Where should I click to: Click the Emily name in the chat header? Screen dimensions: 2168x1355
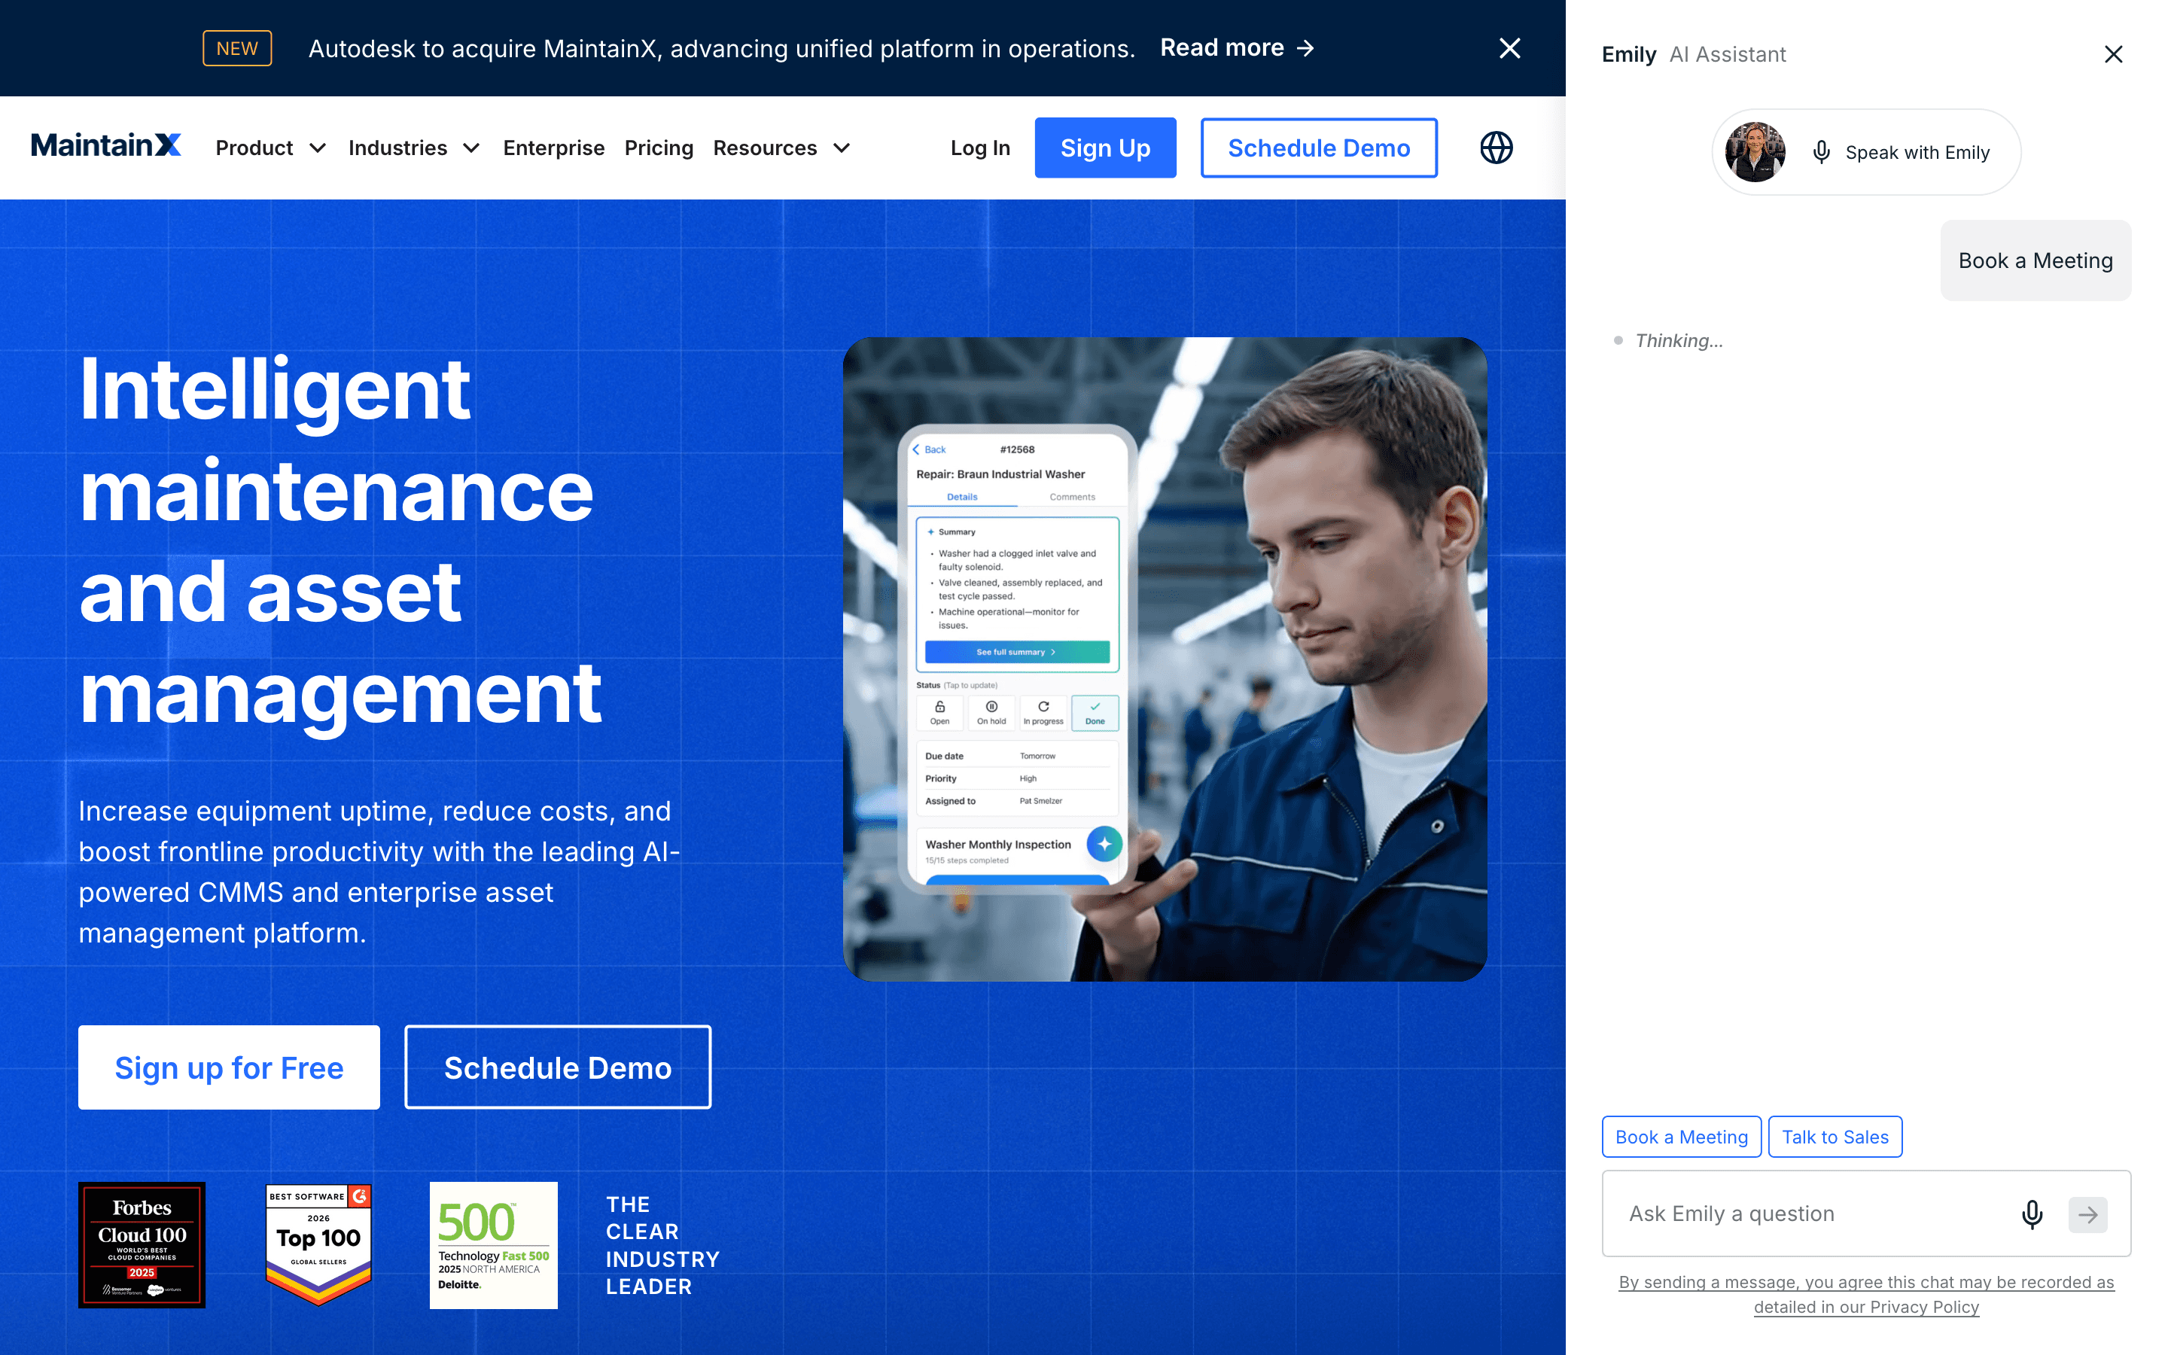[x=1628, y=55]
